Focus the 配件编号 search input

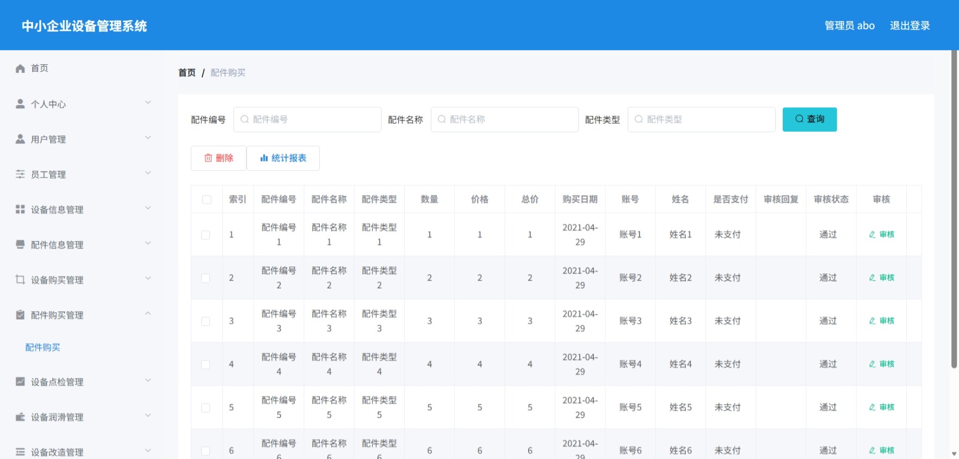pos(307,119)
